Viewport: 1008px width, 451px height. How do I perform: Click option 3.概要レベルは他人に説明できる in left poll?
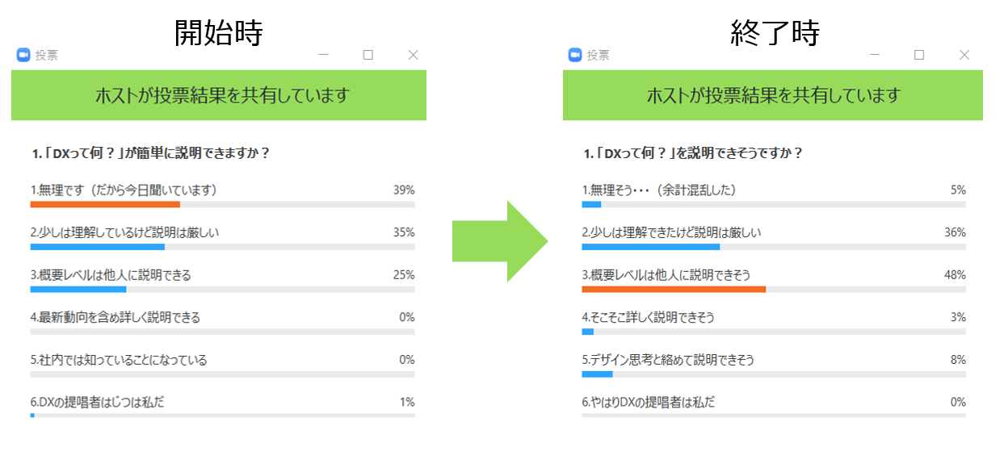click(x=111, y=275)
